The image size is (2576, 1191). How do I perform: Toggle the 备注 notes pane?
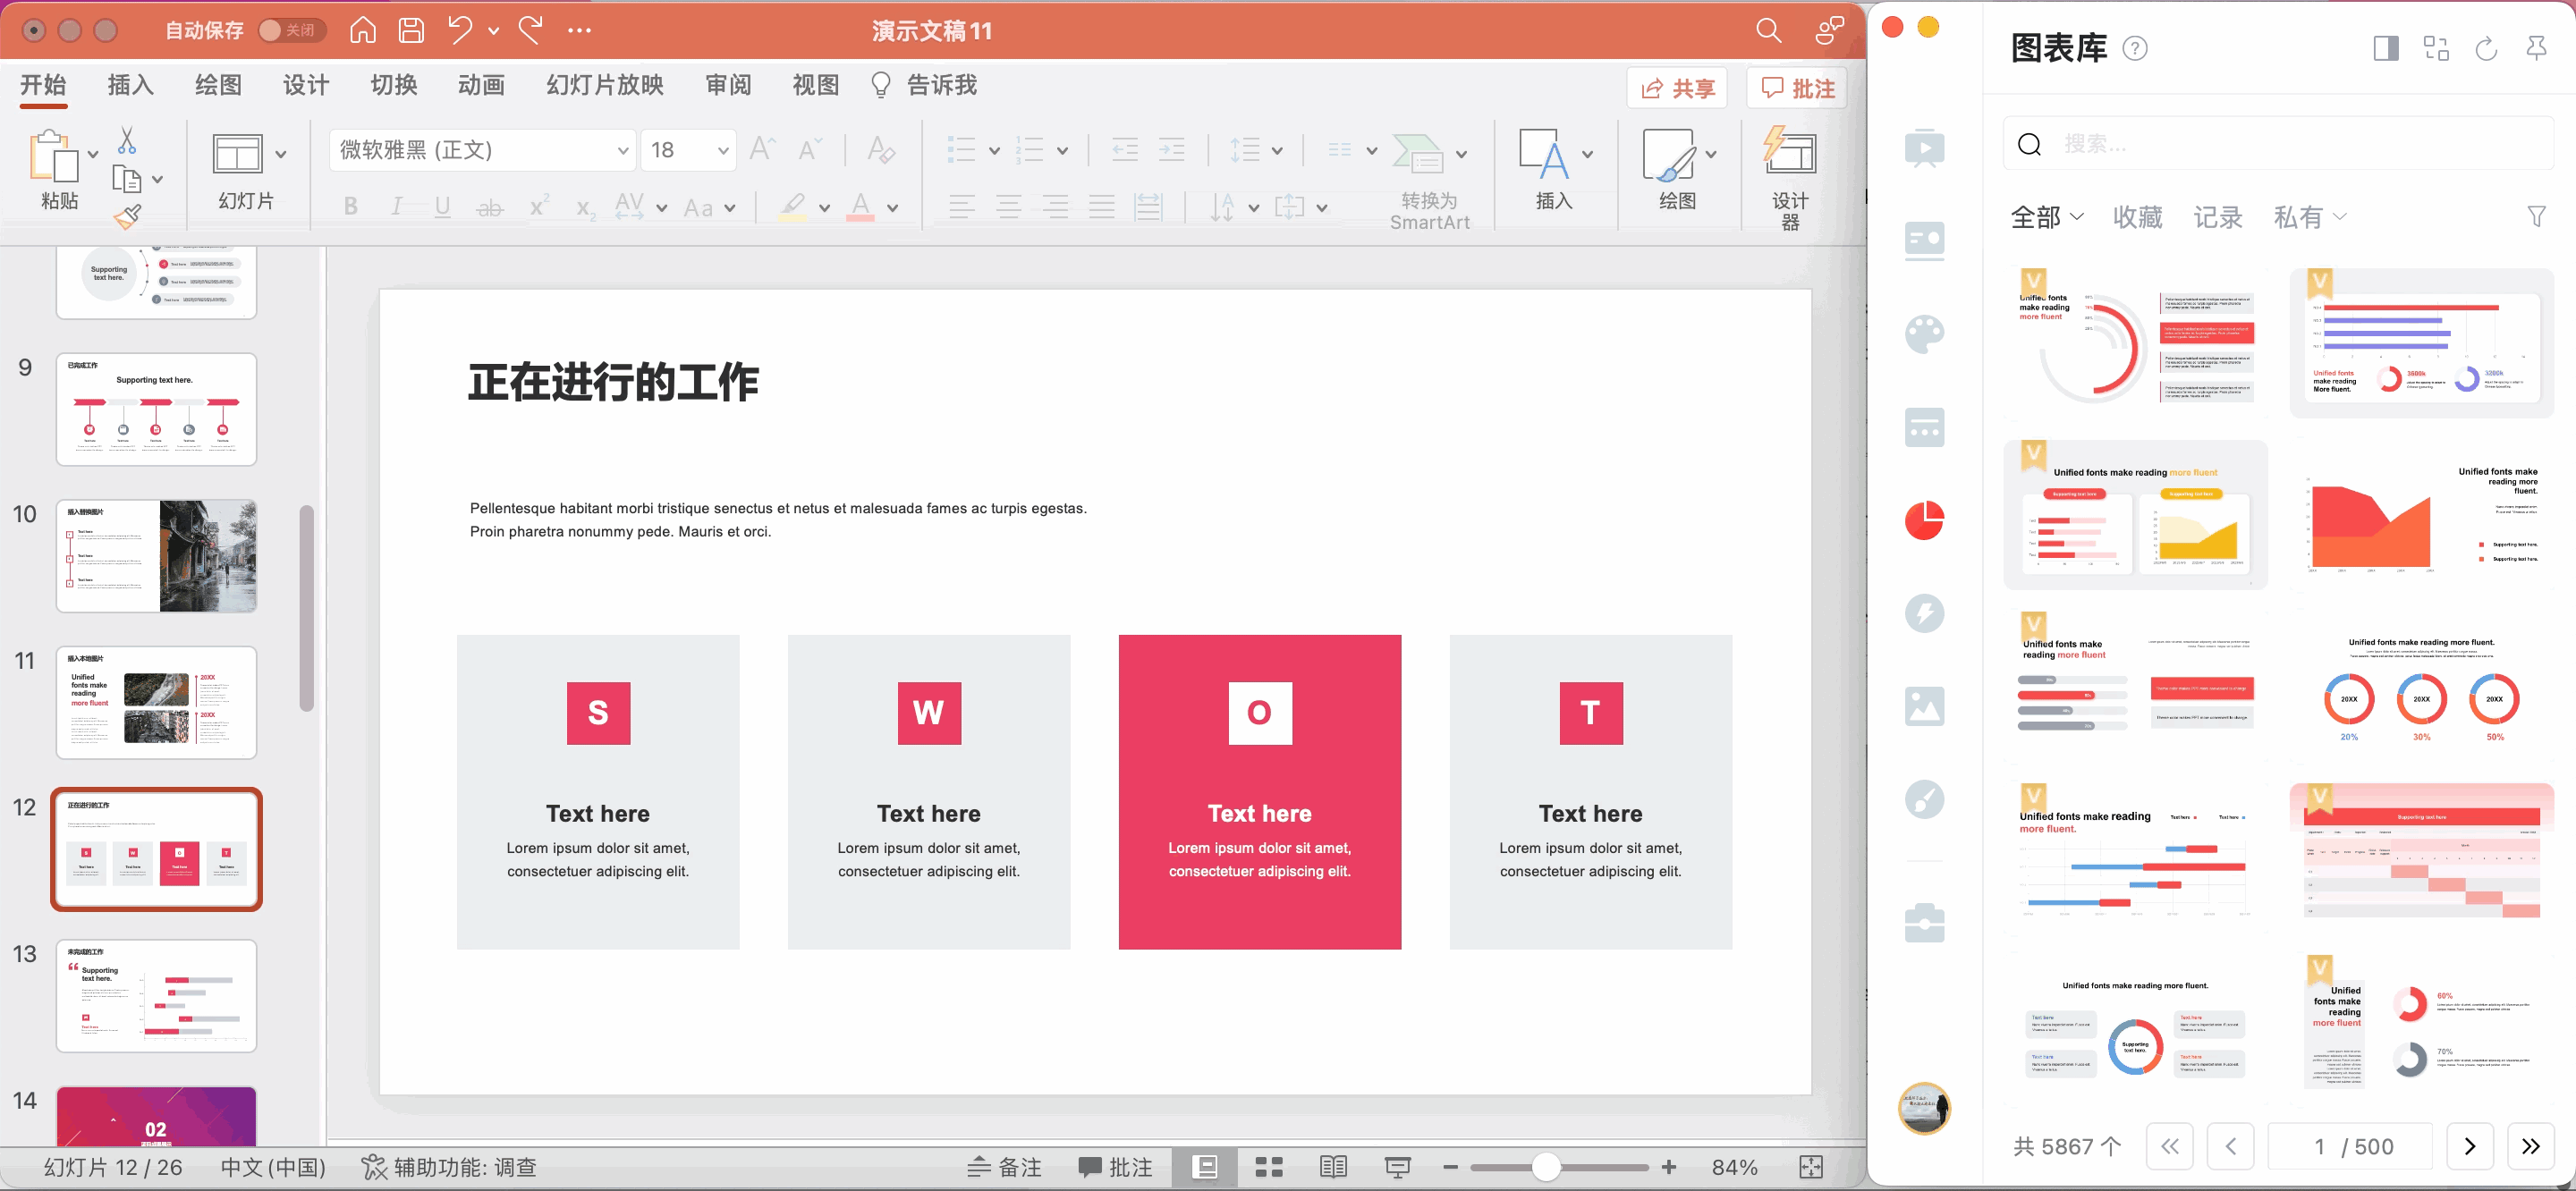1005,1167
